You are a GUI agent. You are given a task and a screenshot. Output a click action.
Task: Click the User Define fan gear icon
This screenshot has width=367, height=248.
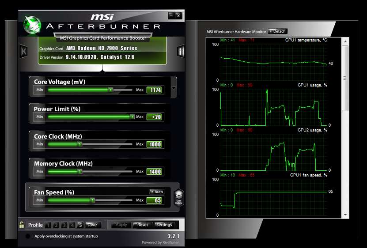[179, 196]
